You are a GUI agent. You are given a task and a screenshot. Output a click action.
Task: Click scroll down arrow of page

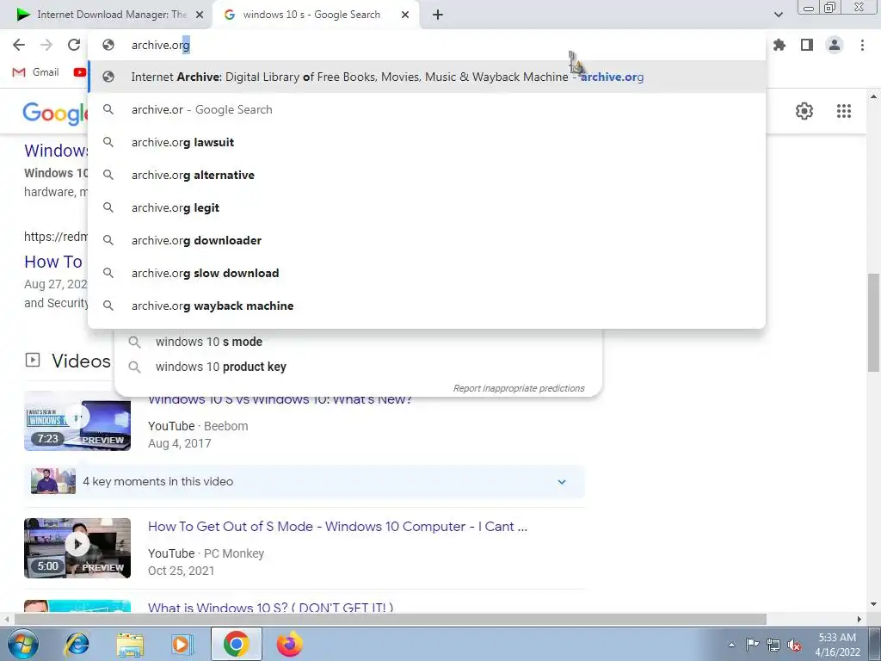(872, 605)
